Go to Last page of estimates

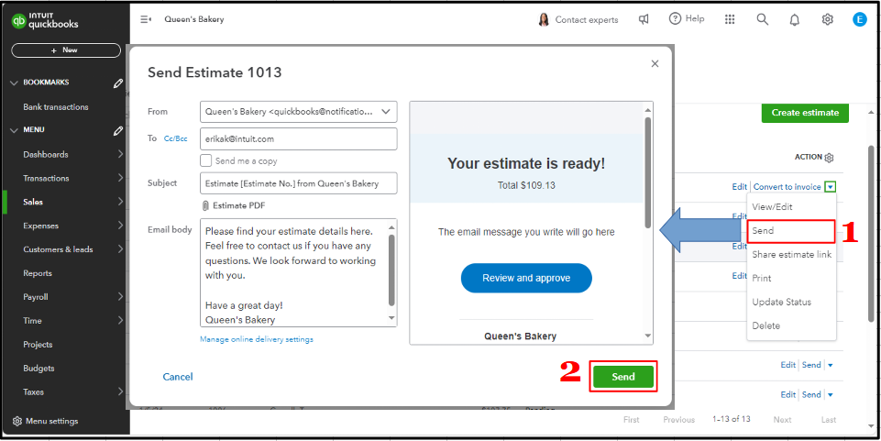[828, 420]
